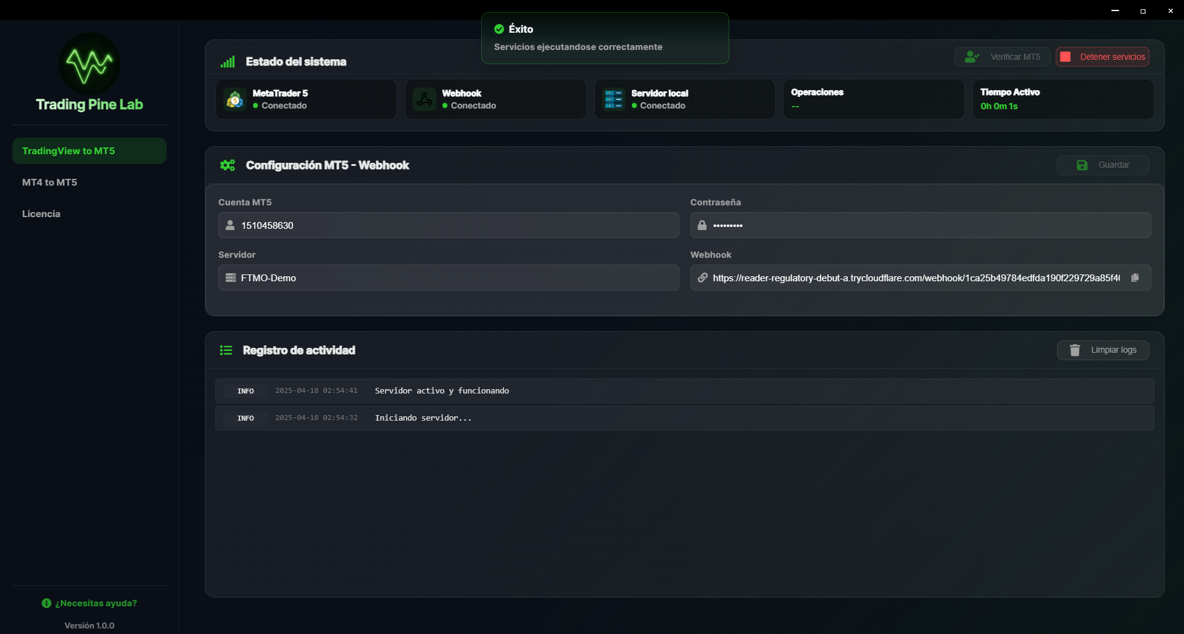The width and height of the screenshot is (1184, 634).
Task: Click the user icon in Cuenta MT5 field
Action: [230, 226]
